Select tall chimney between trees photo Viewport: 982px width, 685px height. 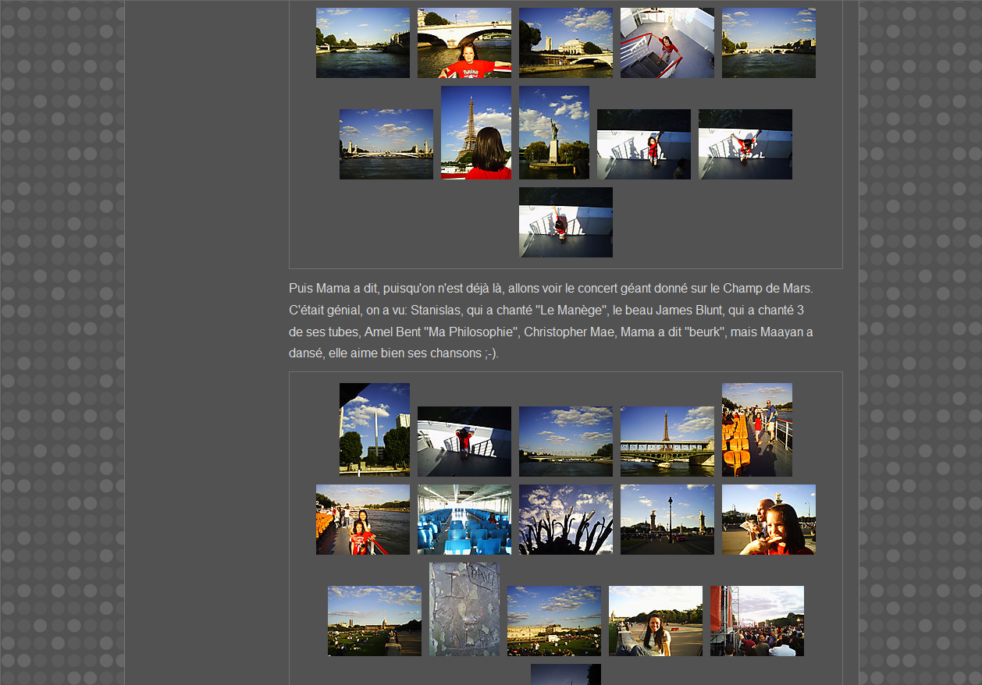[x=374, y=430]
